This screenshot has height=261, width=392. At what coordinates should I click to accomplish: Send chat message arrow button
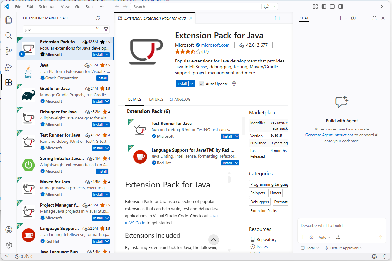tap(381, 237)
